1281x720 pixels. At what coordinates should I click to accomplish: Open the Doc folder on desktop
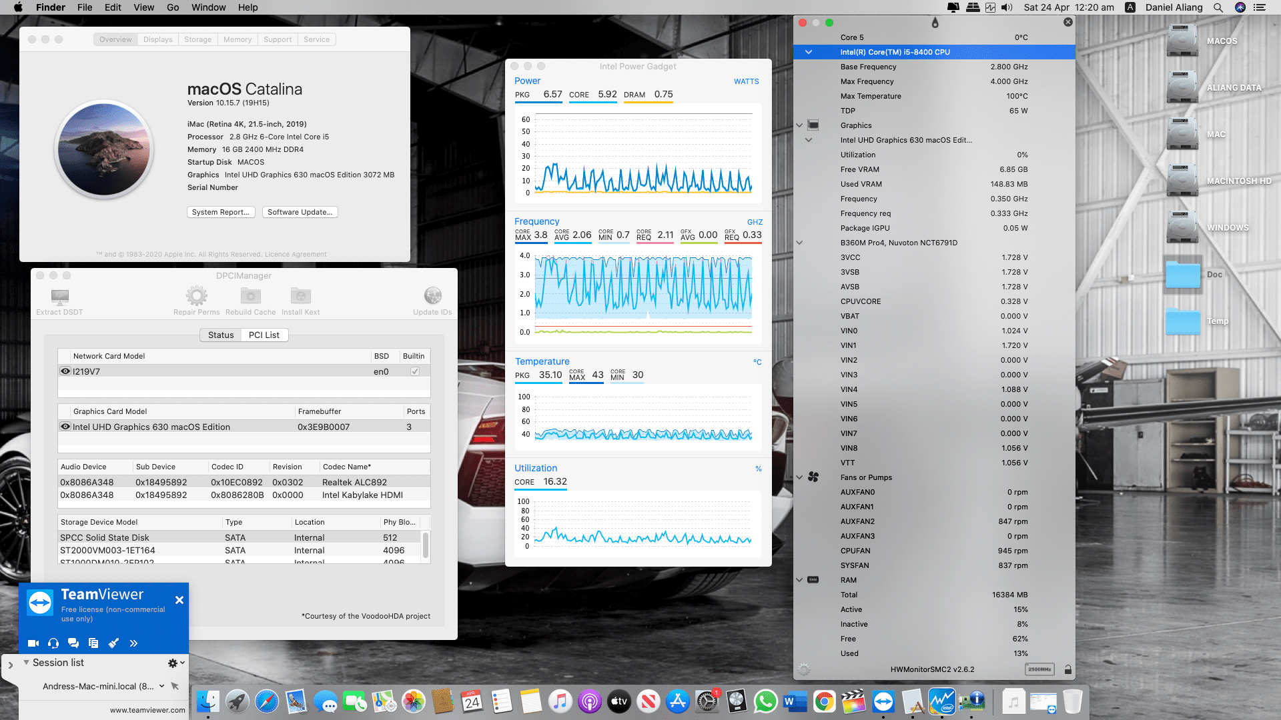pyautogui.click(x=1182, y=275)
